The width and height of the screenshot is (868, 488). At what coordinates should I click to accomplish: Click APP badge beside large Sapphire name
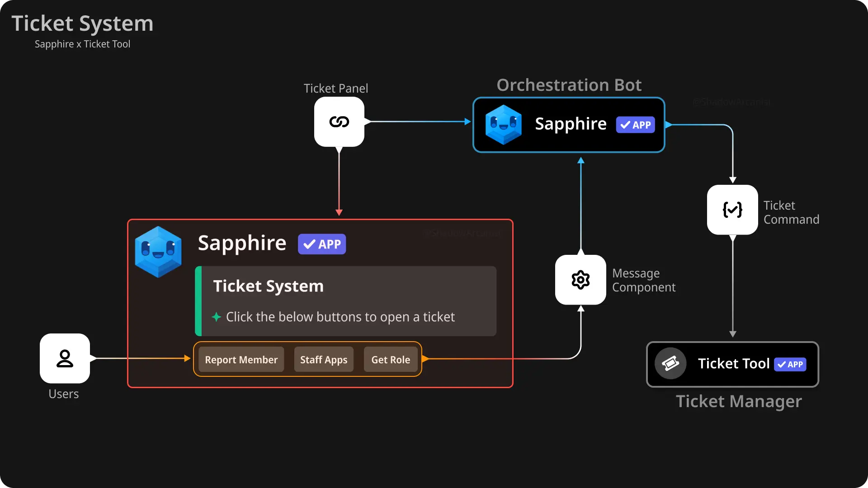322,244
